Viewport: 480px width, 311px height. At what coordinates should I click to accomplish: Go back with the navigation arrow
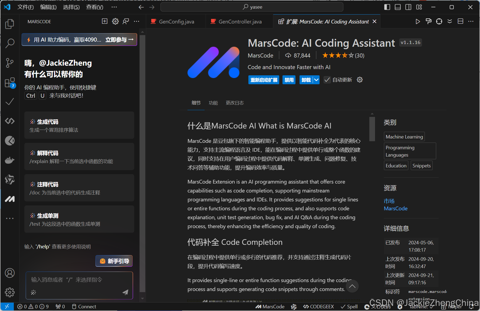pyautogui.click(x=141, y=7)
